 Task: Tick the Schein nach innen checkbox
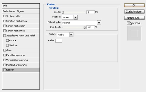coord(4,31)
